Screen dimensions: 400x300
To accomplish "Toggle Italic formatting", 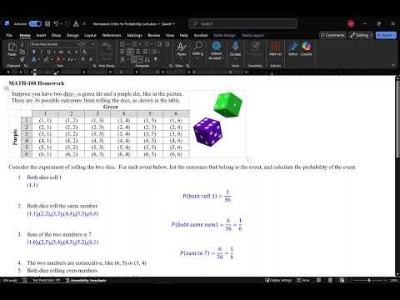I will pyautogui.click(x=41, y=52).
